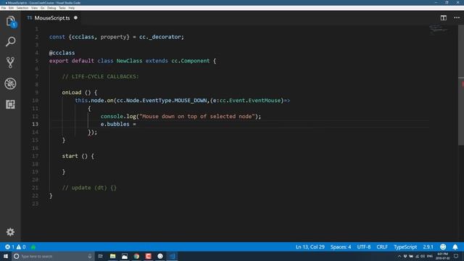Click the green status indicator in status bar

(x=33, y=246)
